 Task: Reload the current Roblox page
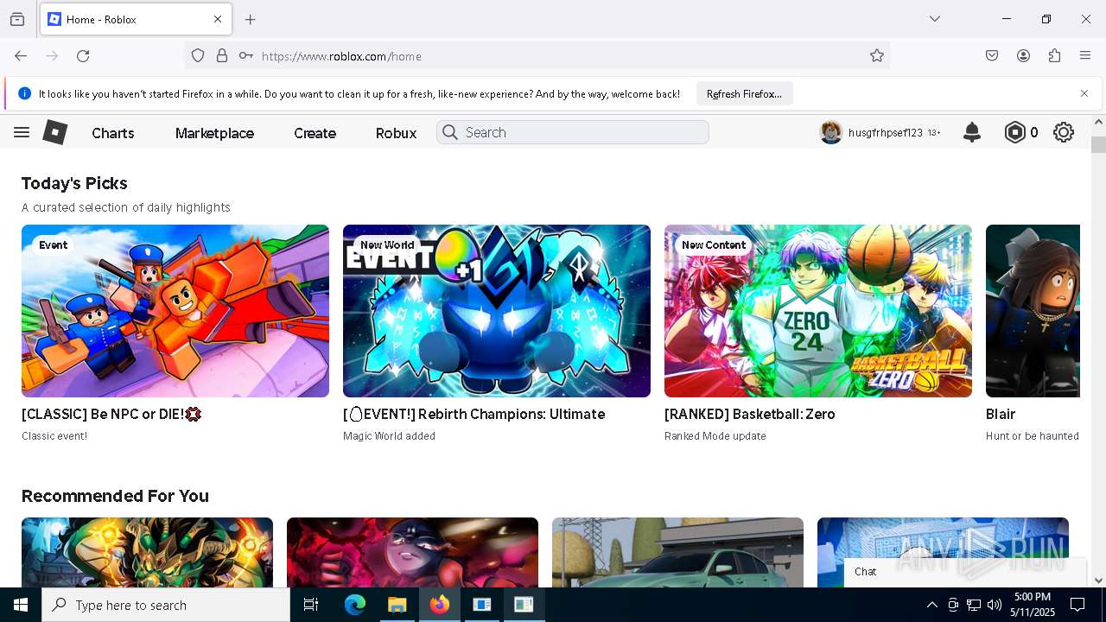point(83,56)
